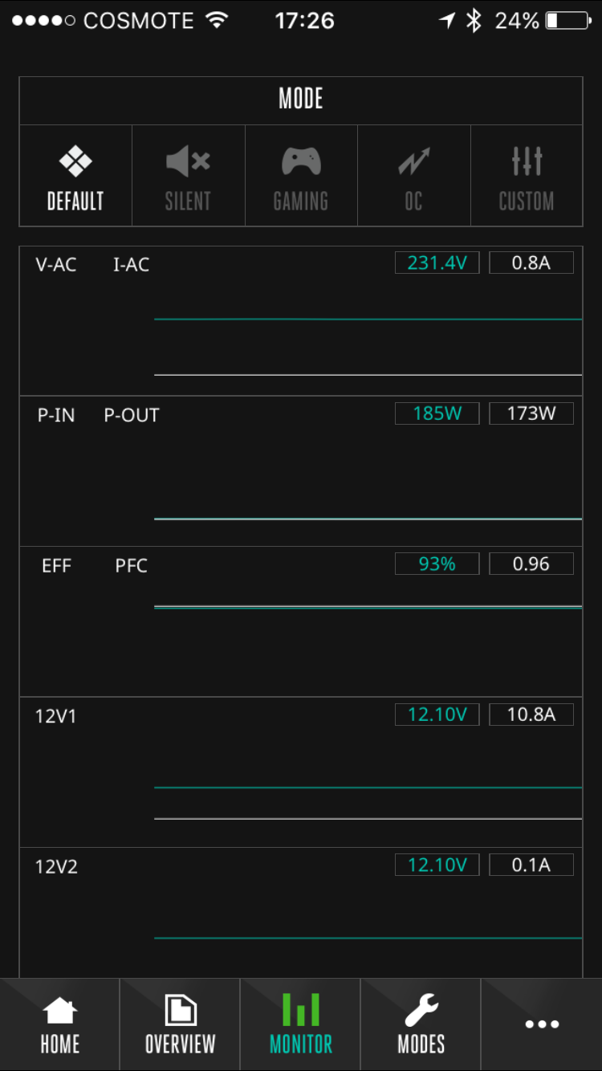Tap the 93% efficiency value box

(437, 564)
